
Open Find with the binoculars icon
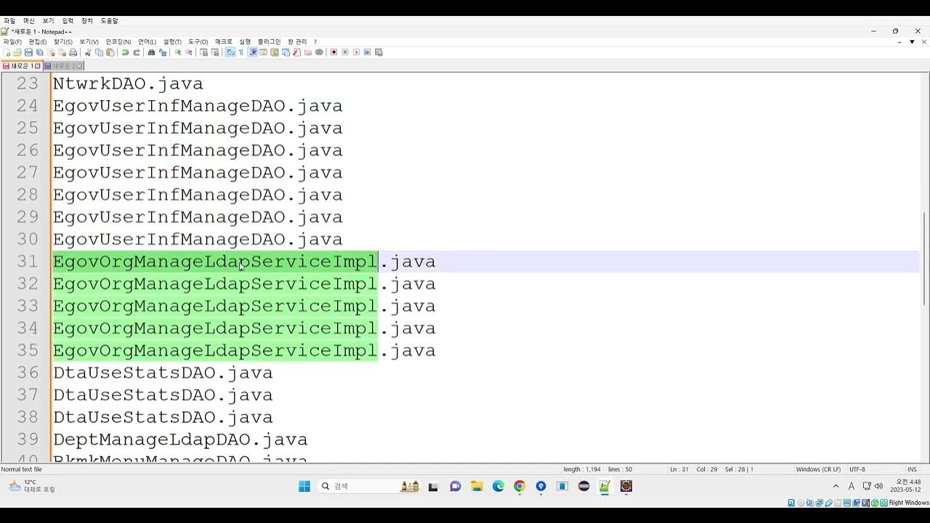(151, 52)
